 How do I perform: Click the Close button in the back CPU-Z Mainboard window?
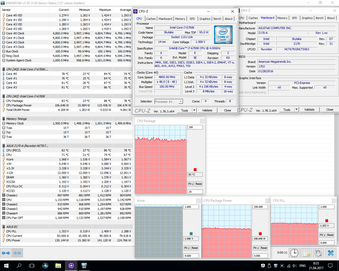tap(330, 110)
